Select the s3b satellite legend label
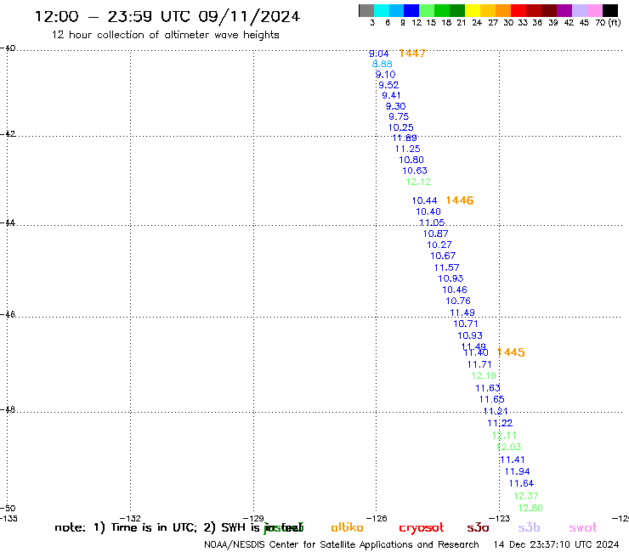This screenshot has width=629, height=552. click(529, 527)
